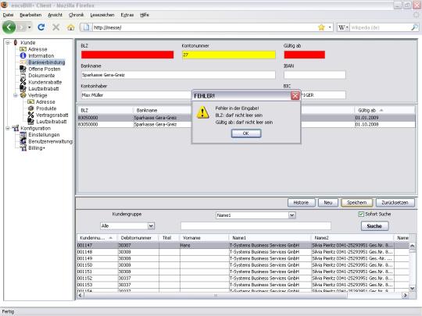Select customer row 001148
The width and height of the screenshot is (422, 316).
tap(243, 252)
